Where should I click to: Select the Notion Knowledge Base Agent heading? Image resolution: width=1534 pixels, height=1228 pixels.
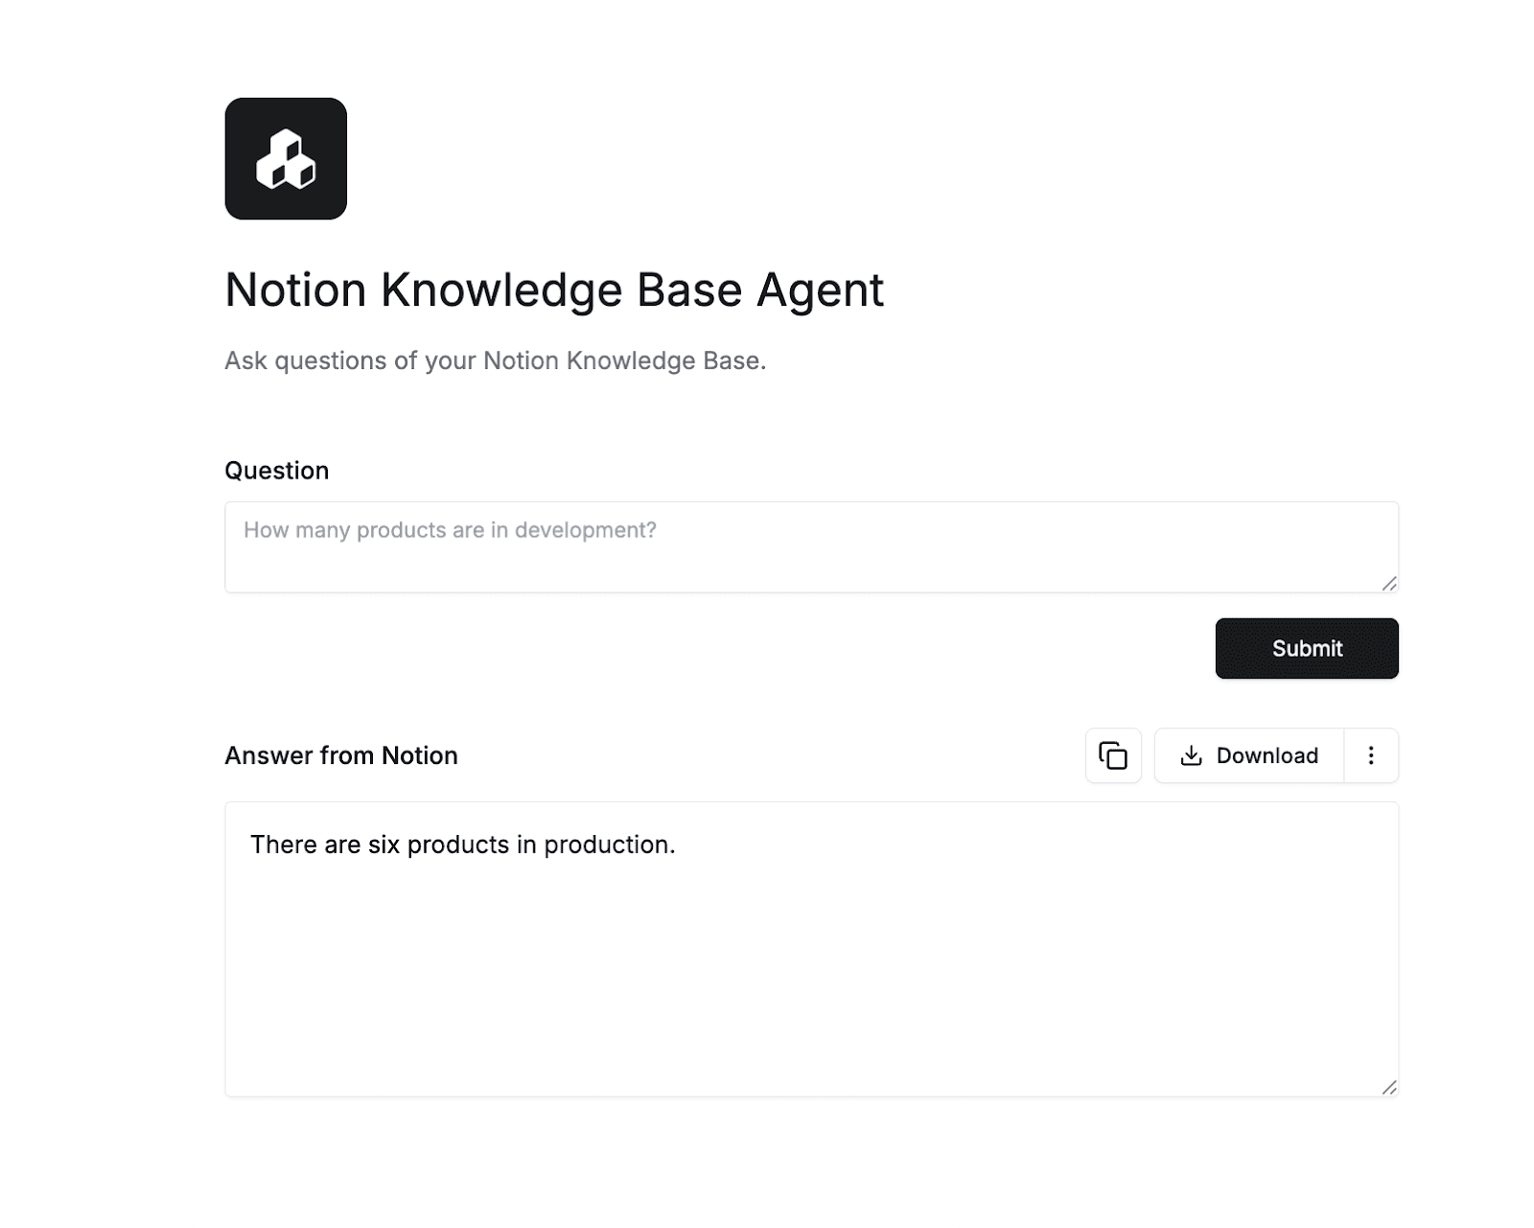[554, 290]
